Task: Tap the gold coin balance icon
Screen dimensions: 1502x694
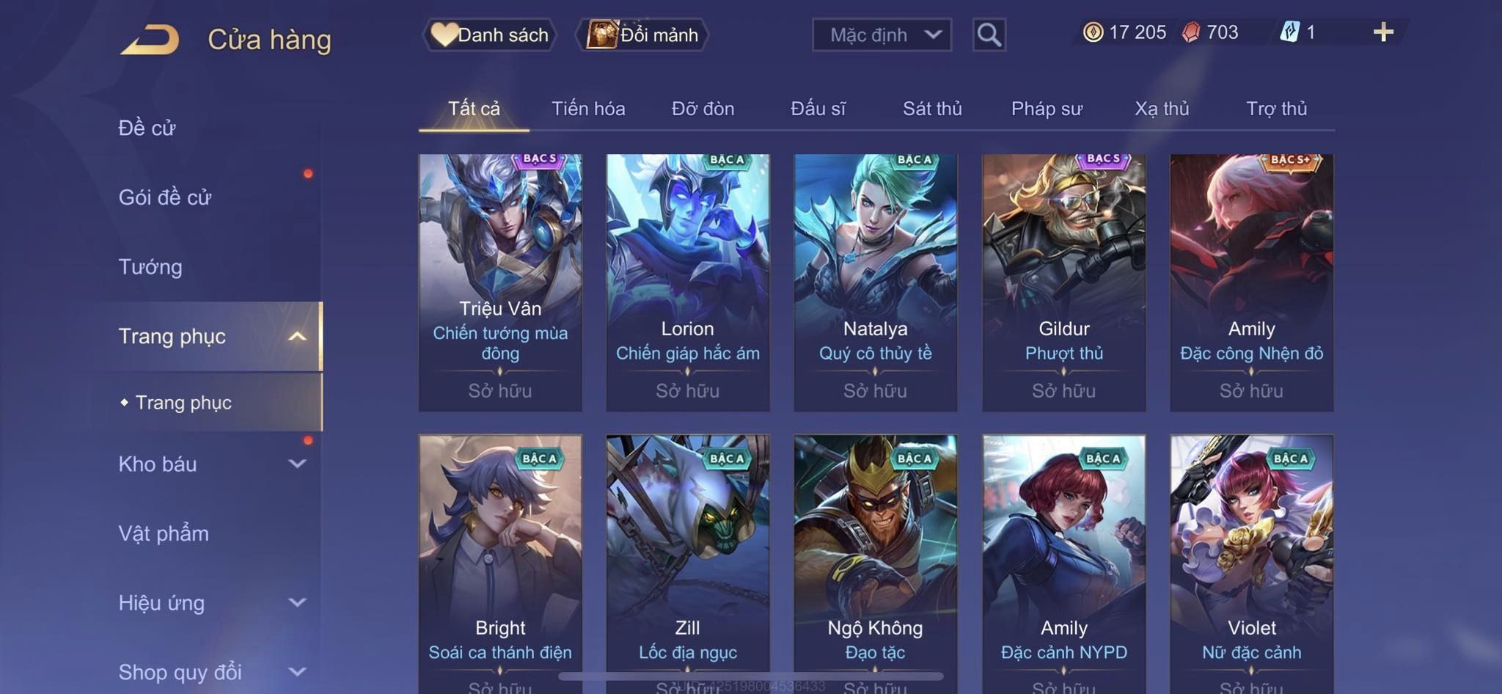Action: tap(1093, 32)
